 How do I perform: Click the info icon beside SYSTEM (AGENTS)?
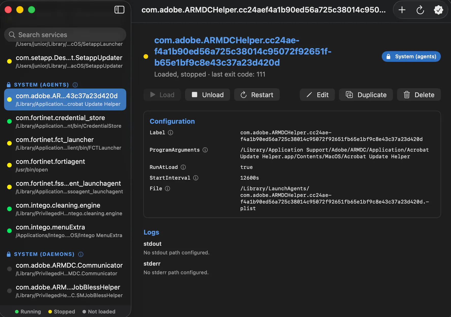coord(75,85)
